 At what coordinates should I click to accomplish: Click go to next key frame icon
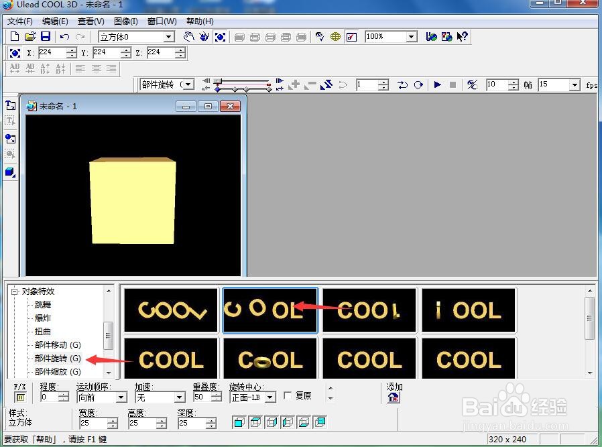click(280, 88)
